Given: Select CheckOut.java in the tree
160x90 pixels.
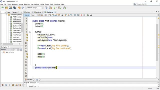Looking at the screenshot, I should [x=17, y=24].
